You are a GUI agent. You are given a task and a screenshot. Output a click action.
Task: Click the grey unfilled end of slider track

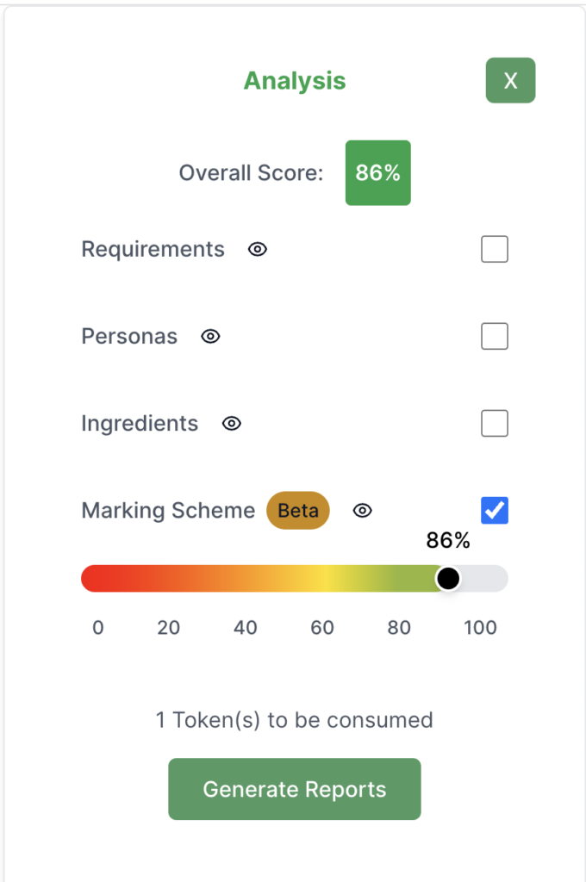point(487,579)
